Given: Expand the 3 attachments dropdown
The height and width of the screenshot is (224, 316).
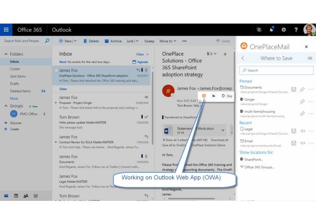Looking at the screenshot, I should [211, 54].
